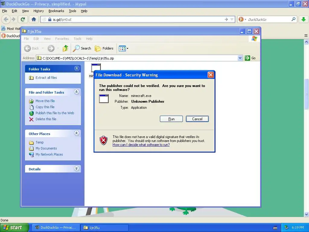Select the file icon in the zip folder

[x=96, y=68]
